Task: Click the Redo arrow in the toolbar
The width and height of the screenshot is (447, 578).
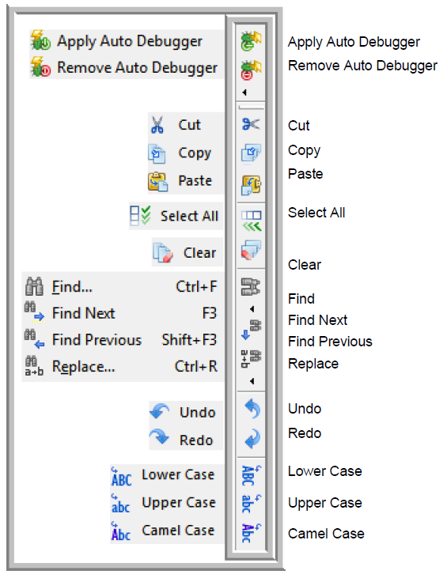Action: pos(252,439)
